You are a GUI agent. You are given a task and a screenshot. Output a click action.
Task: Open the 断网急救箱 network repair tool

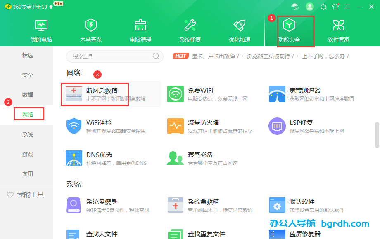[x=95, y=94]
